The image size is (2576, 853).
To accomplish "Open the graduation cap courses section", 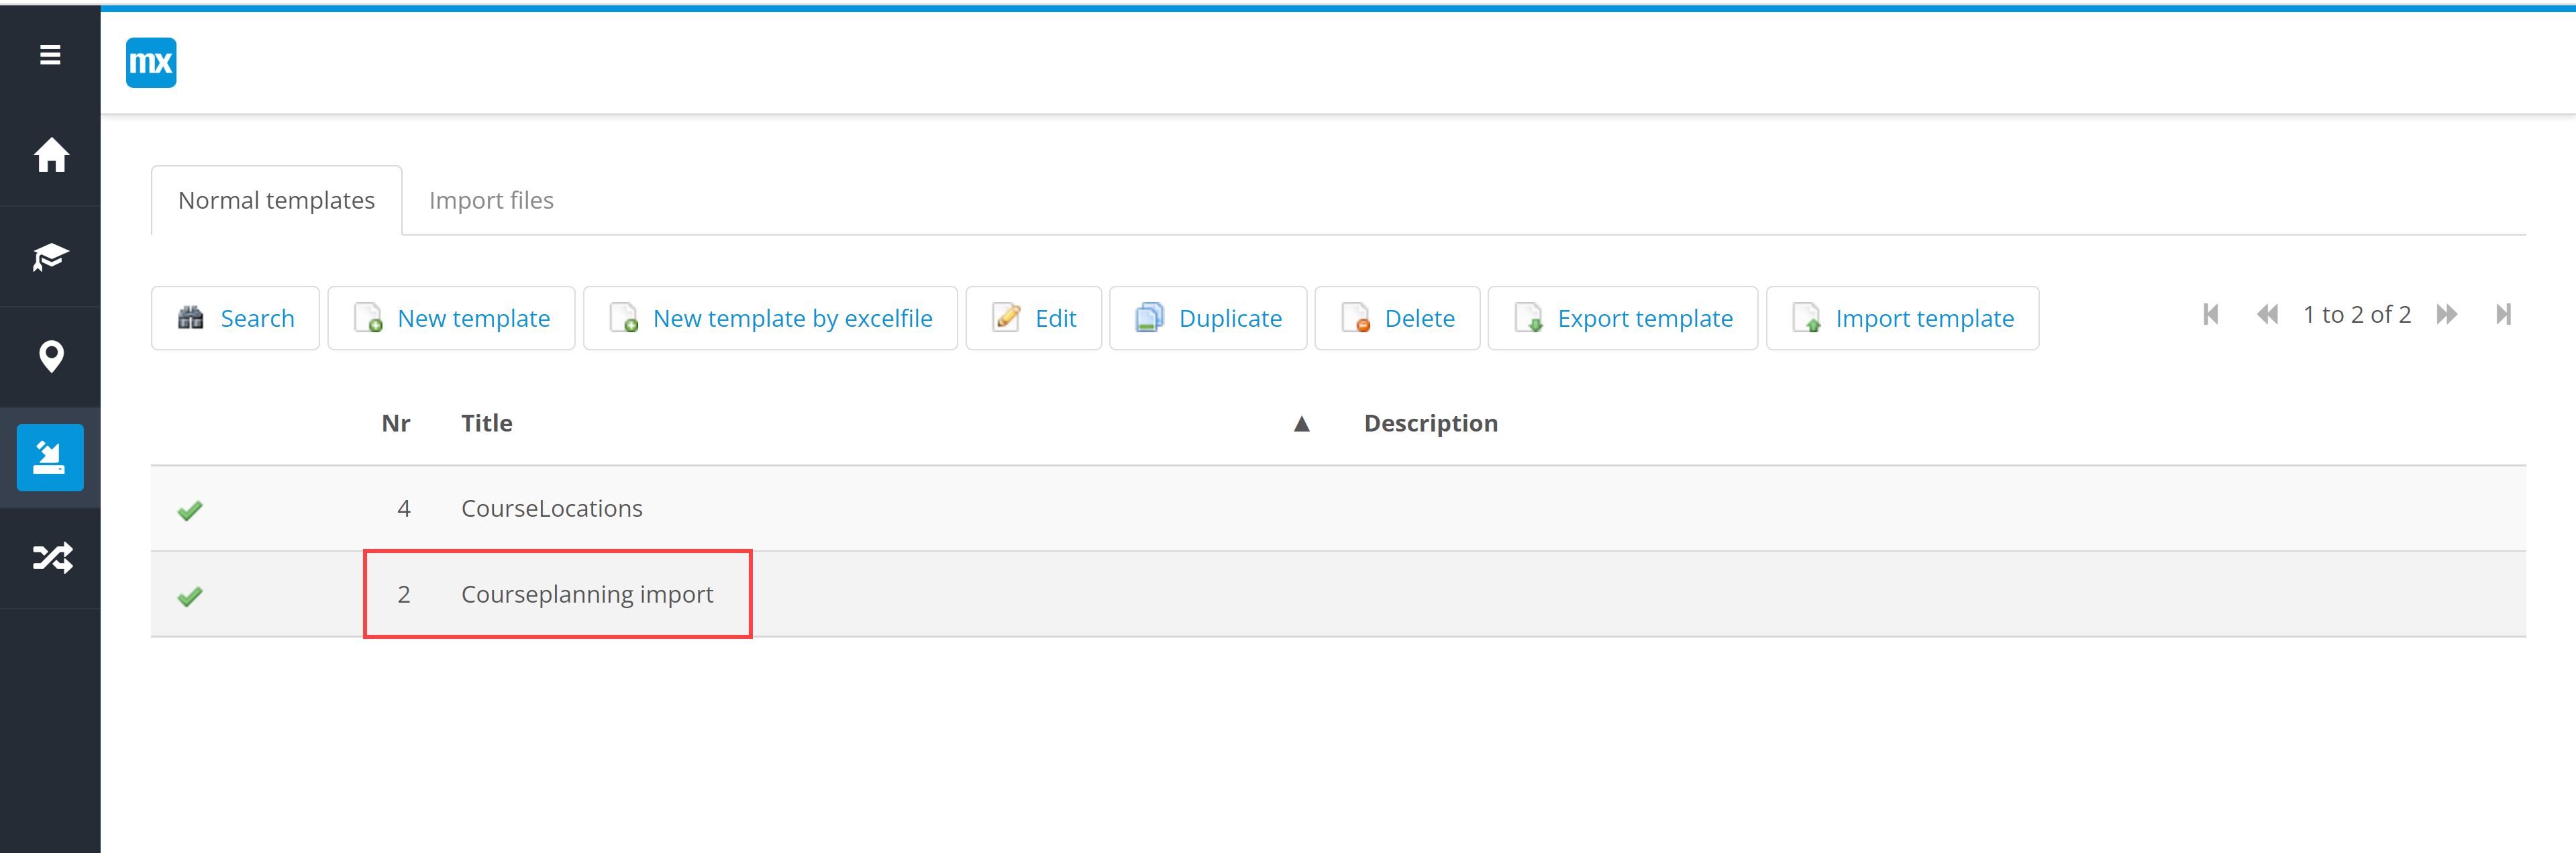I will pyautogui.click(x=51, y=257).
